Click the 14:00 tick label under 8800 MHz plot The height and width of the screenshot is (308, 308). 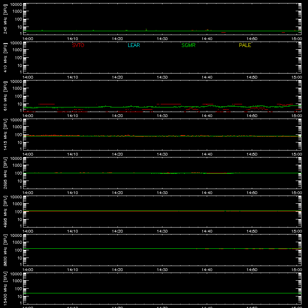pyautogui.click(x=28, y=270)
